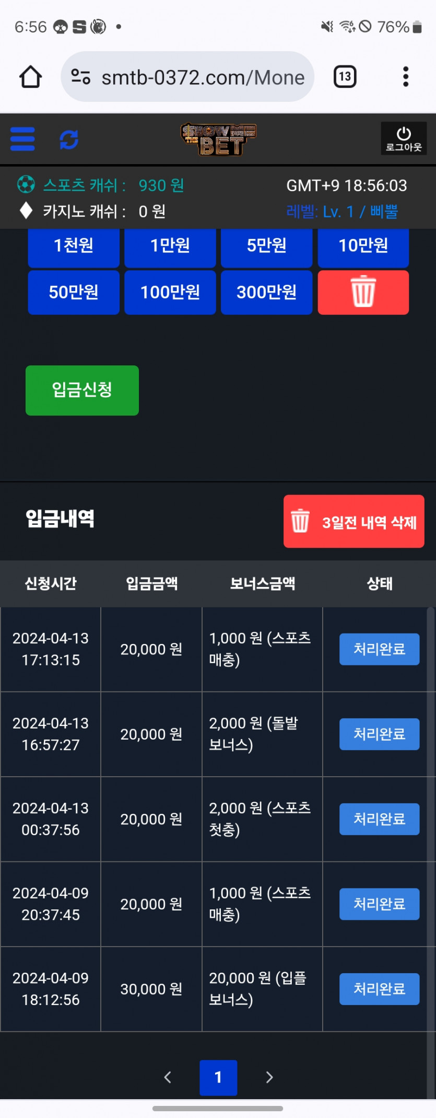Go to previous page chevron

coord(168,1077)
